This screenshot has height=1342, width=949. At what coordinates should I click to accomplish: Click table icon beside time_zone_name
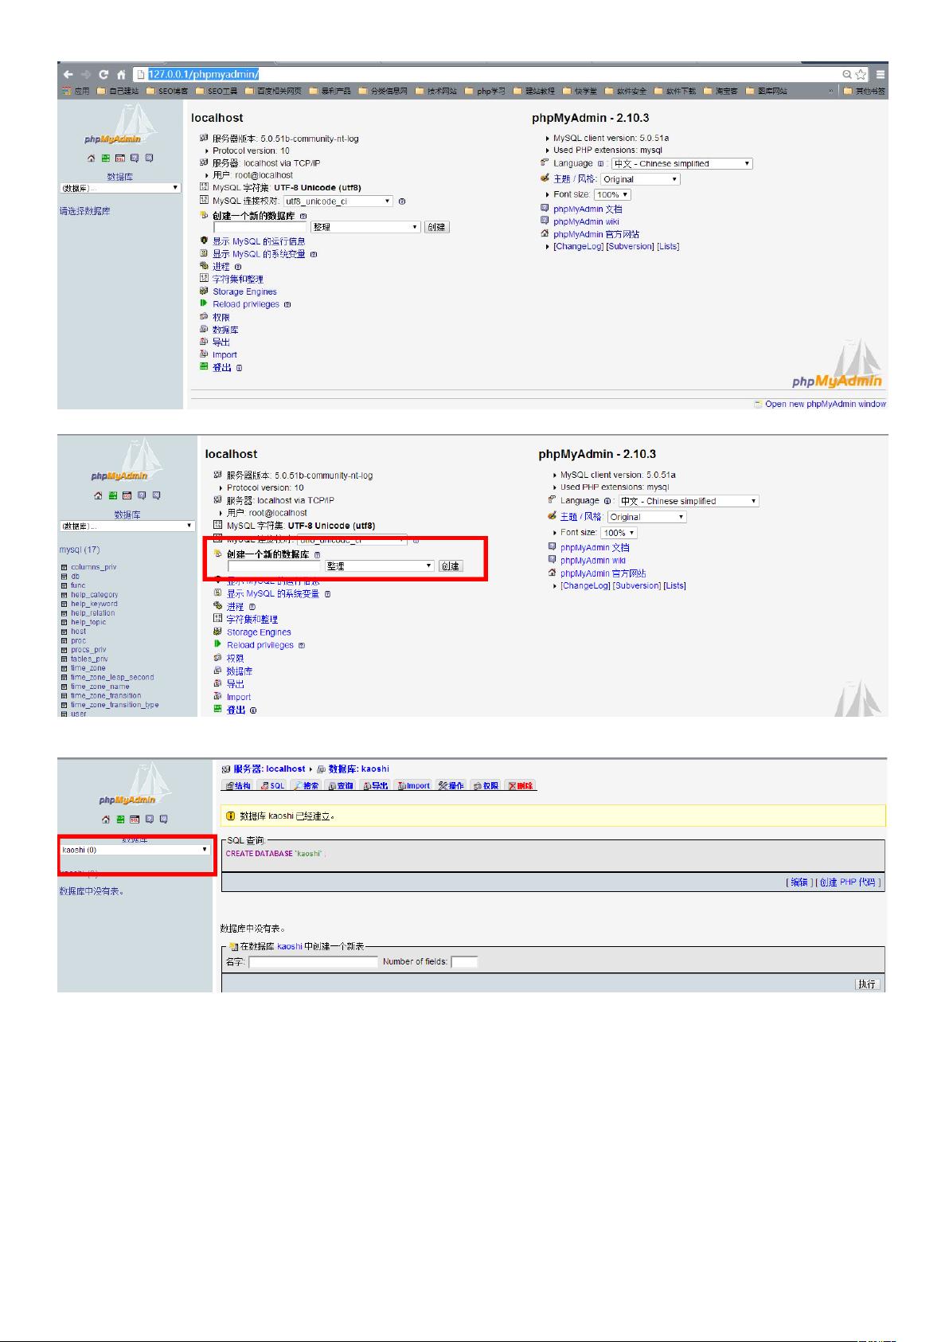pos(64,687)
